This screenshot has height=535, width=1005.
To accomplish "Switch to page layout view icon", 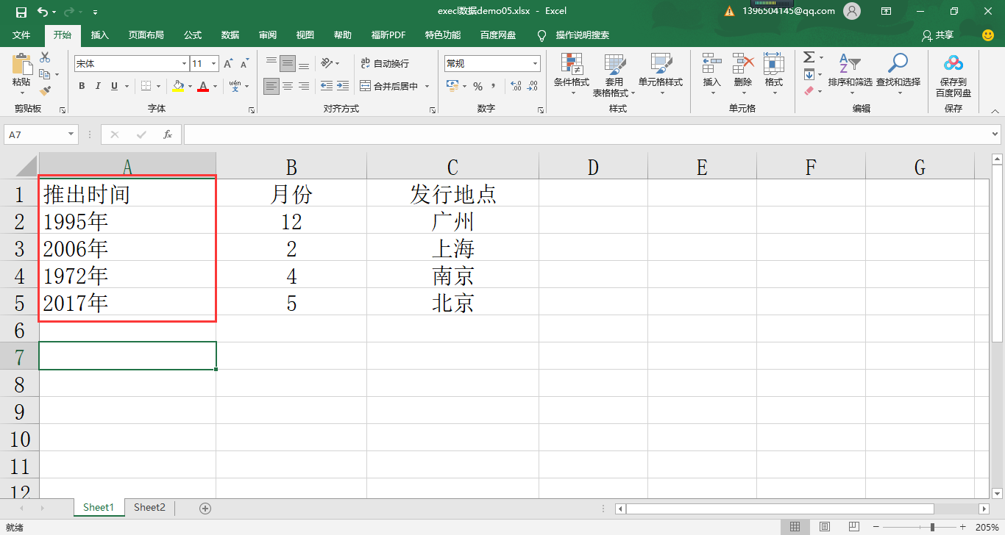I will coord(825,527).
